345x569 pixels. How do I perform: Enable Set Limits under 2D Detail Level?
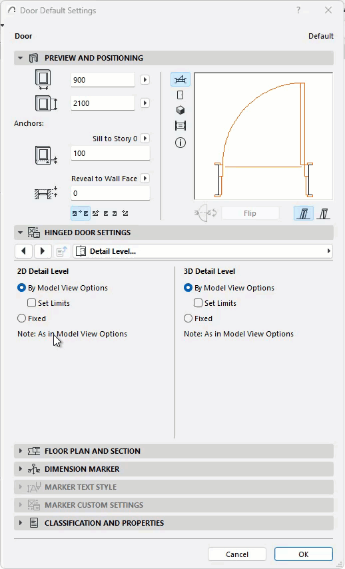(x=31, y=303)
